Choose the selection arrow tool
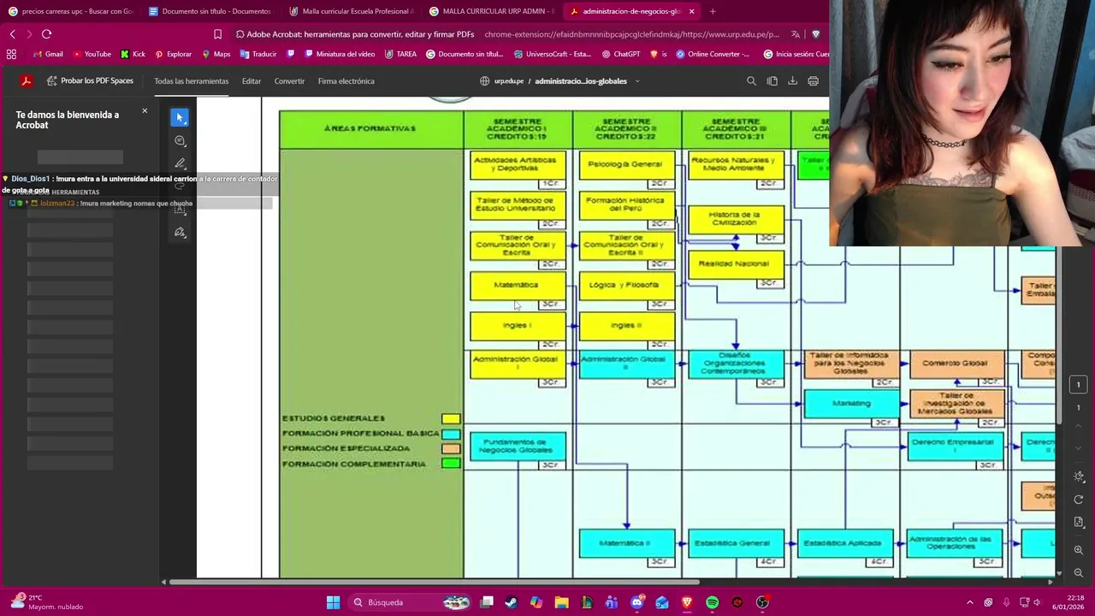Screen dimensions: 1095x616 pos(180,117)
